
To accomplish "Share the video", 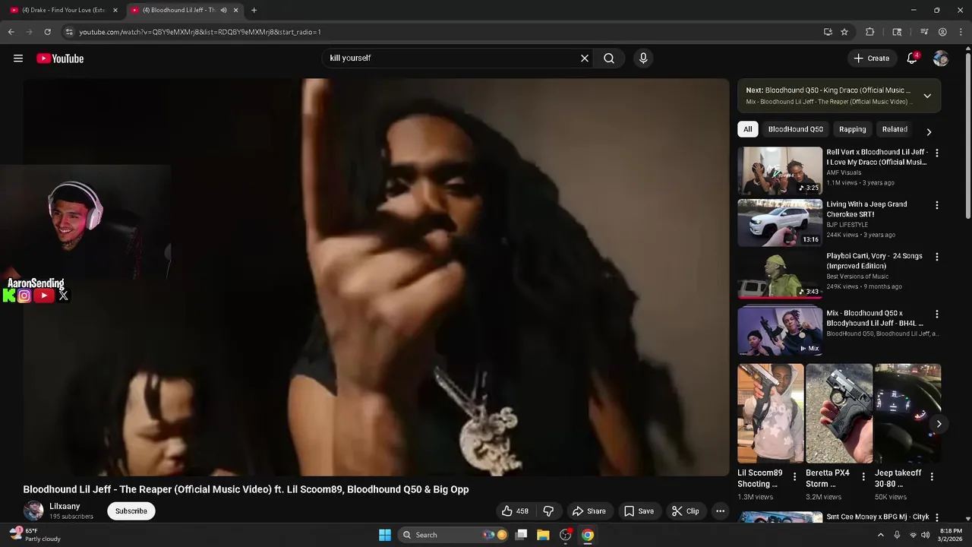I will pyautogui.click(x=589, y=511).
